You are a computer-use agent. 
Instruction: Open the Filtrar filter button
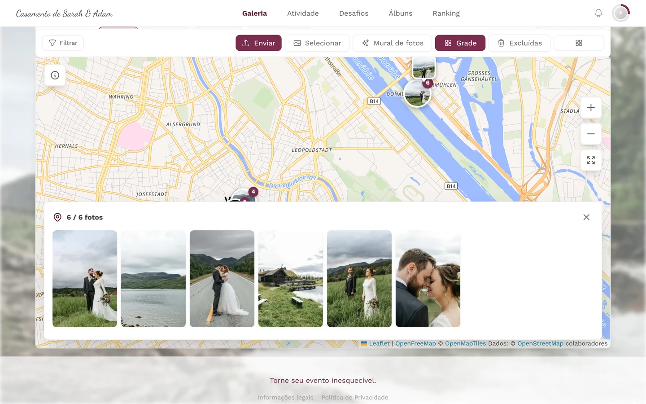[63, 43]
